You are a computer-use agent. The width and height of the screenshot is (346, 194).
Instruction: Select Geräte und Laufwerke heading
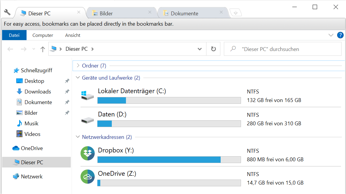[x=111, y=78]
